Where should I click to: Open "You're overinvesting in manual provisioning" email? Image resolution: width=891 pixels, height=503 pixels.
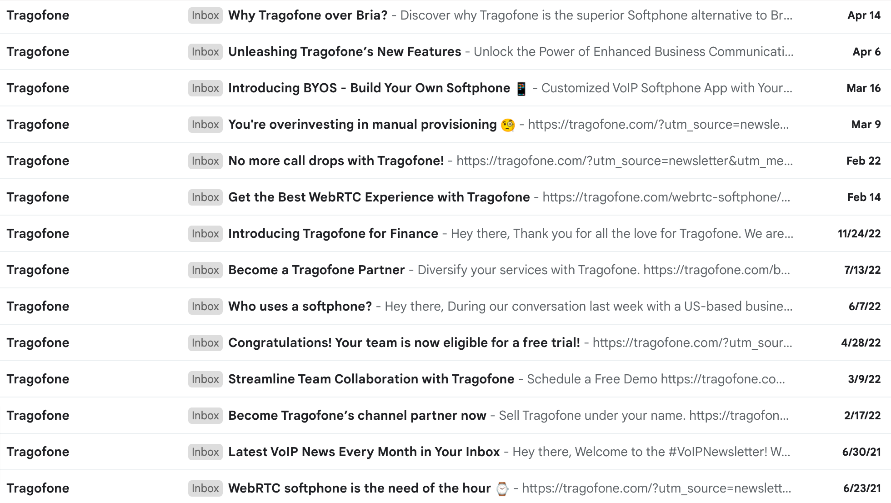point(361,124)
